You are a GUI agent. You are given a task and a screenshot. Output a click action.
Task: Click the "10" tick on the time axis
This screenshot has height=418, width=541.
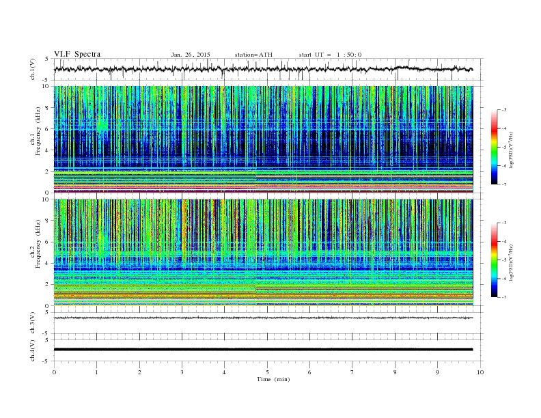pyautogui.click(x=480, y=372)
